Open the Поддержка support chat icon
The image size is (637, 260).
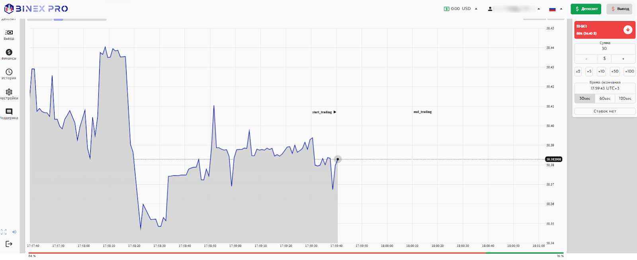[9, 114]
